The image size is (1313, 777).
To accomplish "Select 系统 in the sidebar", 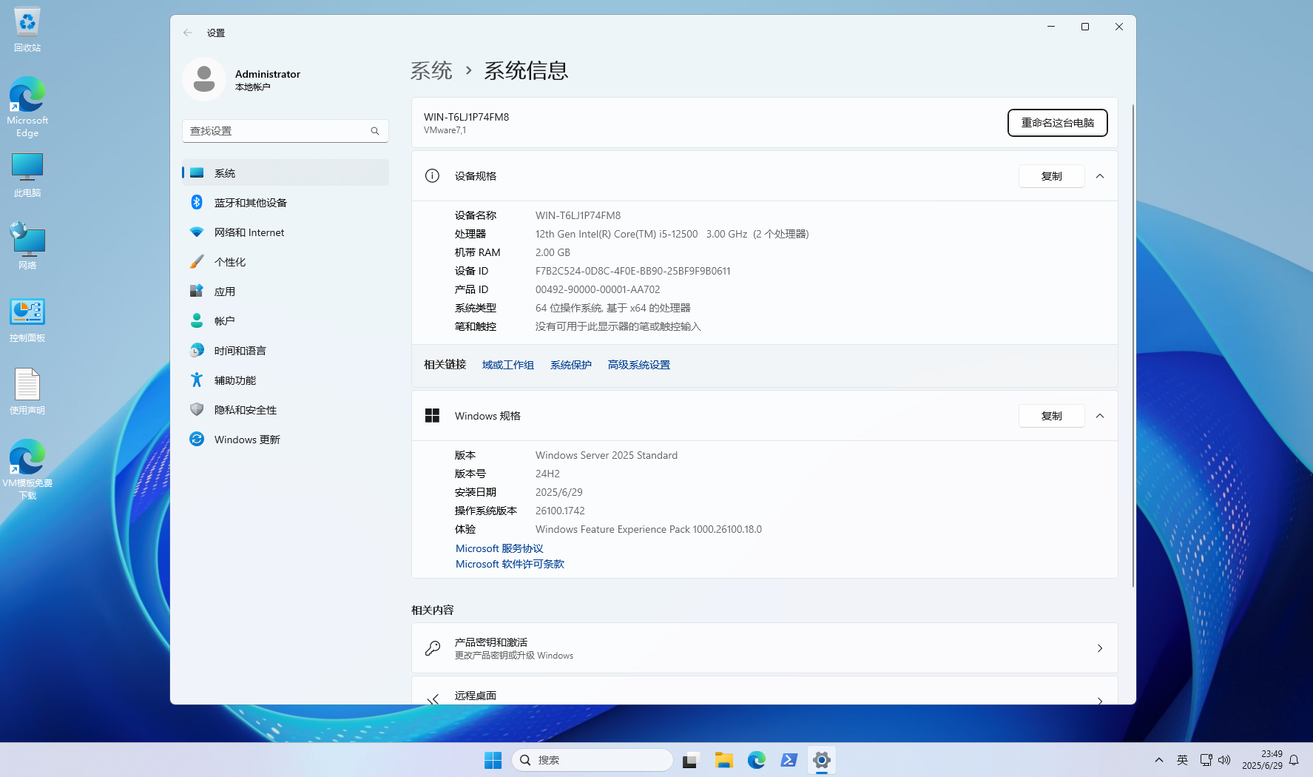I will 286,173.
